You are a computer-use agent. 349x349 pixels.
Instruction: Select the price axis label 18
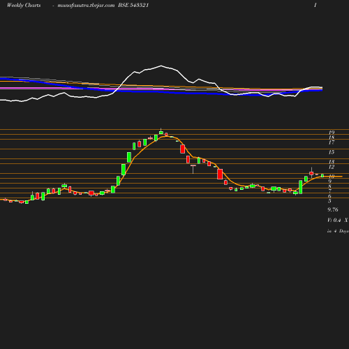[332, 138]
